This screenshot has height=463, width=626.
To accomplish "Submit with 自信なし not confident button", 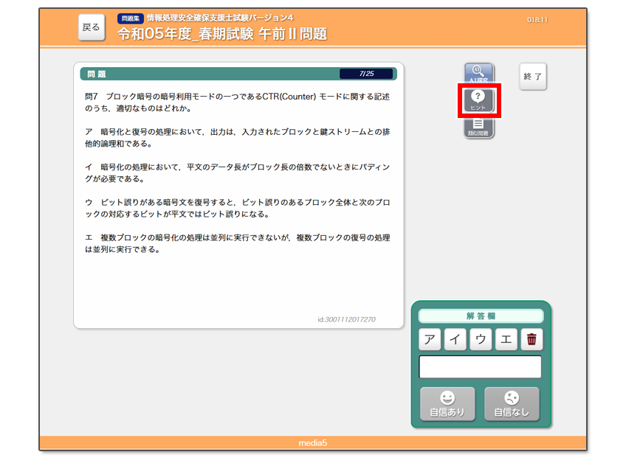I will [512, 404].
